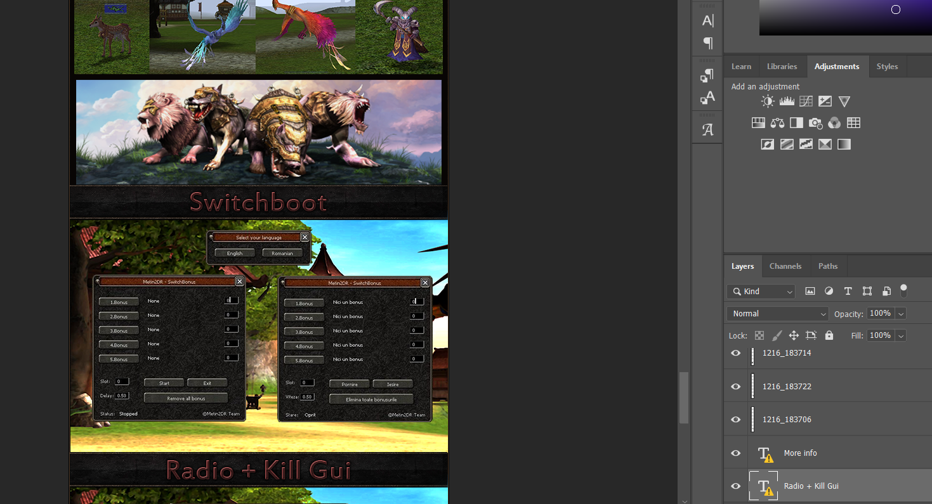Screen dimensions: 932x504
Task: Select the 1216_183706 layer name
Action: [x=787, y=420]
